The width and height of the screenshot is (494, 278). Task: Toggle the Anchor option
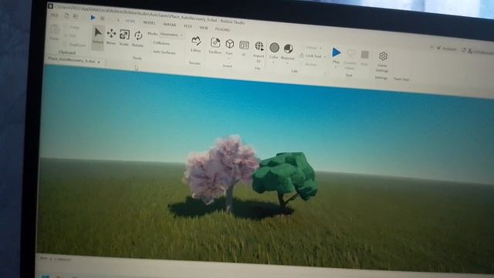pos(310,64)
